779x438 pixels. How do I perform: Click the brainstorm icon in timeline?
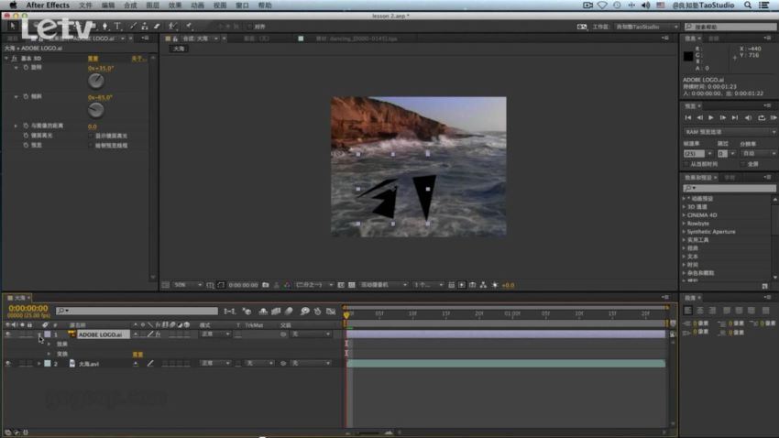coord(305,312)
